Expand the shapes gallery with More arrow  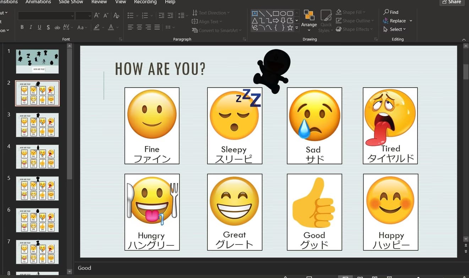pos(297,28)
